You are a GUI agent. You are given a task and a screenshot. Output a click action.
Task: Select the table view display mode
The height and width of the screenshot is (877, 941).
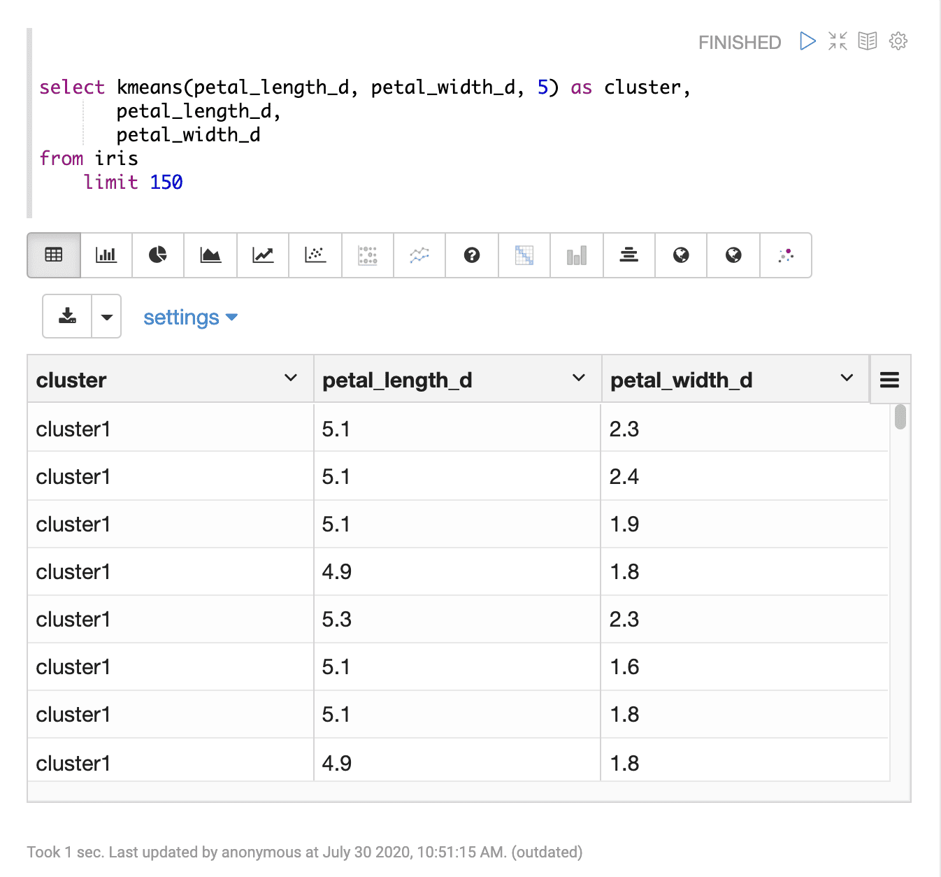[54, 255]
